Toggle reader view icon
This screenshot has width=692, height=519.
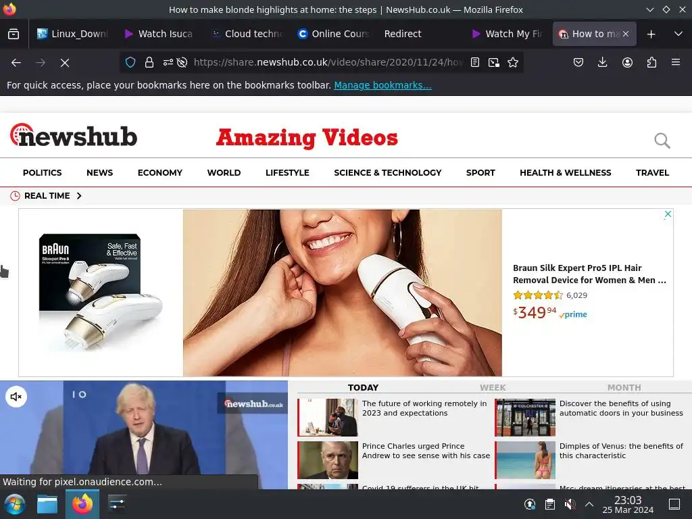(x=475, y=62)
